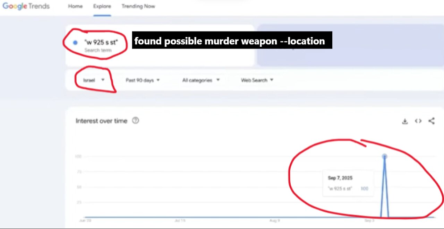Open the Trending Now tab
This screenshot has height=229, width=444.
pyautogui.click(x=138, y=6)
